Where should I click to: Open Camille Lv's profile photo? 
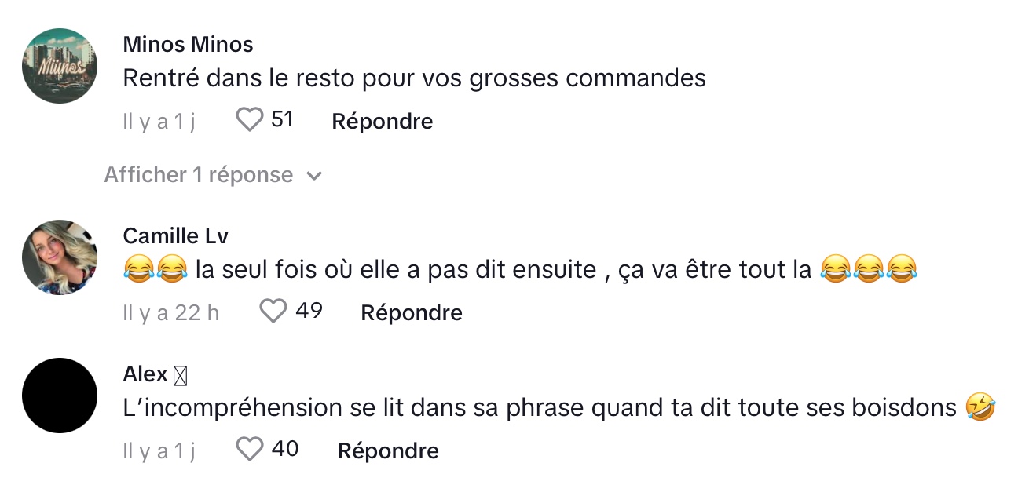tap(60, 257)
